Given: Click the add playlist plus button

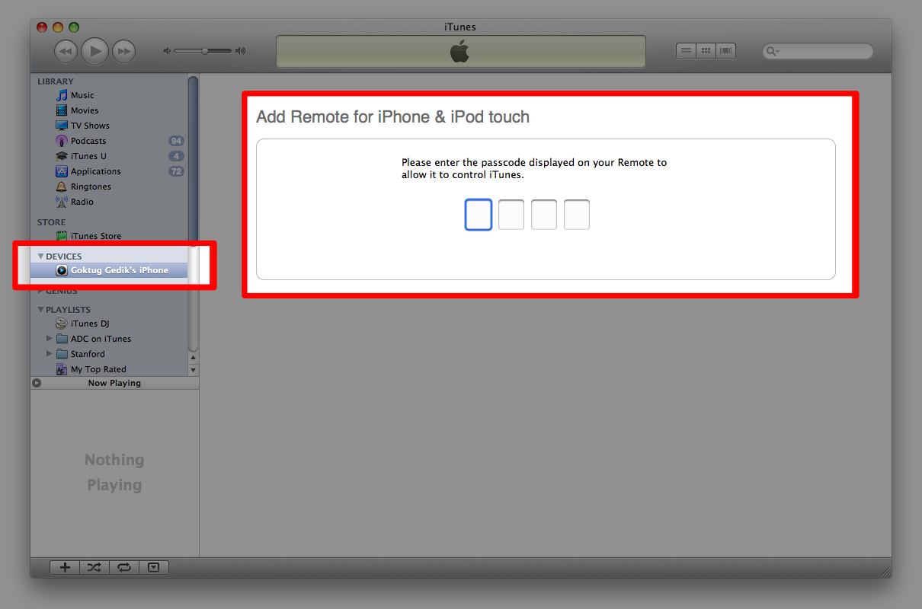Looking at the screenshot, I should tap(65, 567).
